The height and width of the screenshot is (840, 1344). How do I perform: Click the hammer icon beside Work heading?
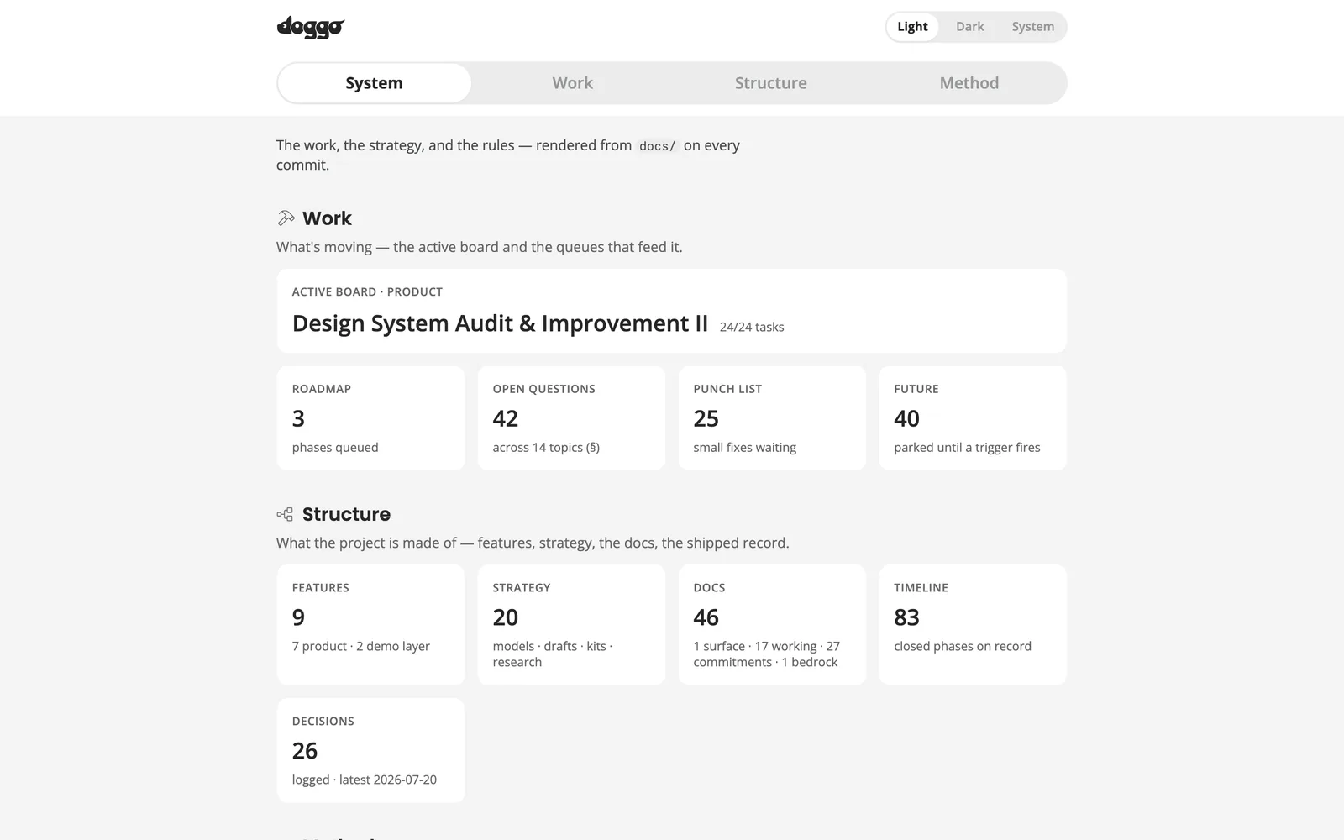click(x=286, y=218)
